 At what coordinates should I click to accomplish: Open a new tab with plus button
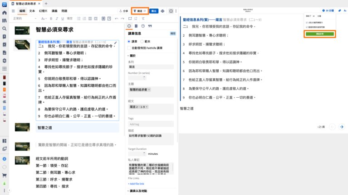pyautogui.click(x=46, y=4)
